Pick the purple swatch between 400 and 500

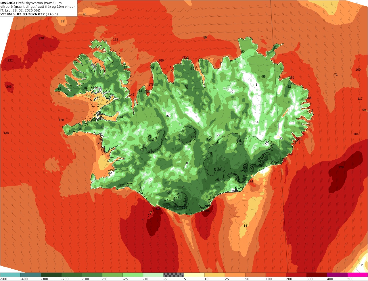point(337,275)
